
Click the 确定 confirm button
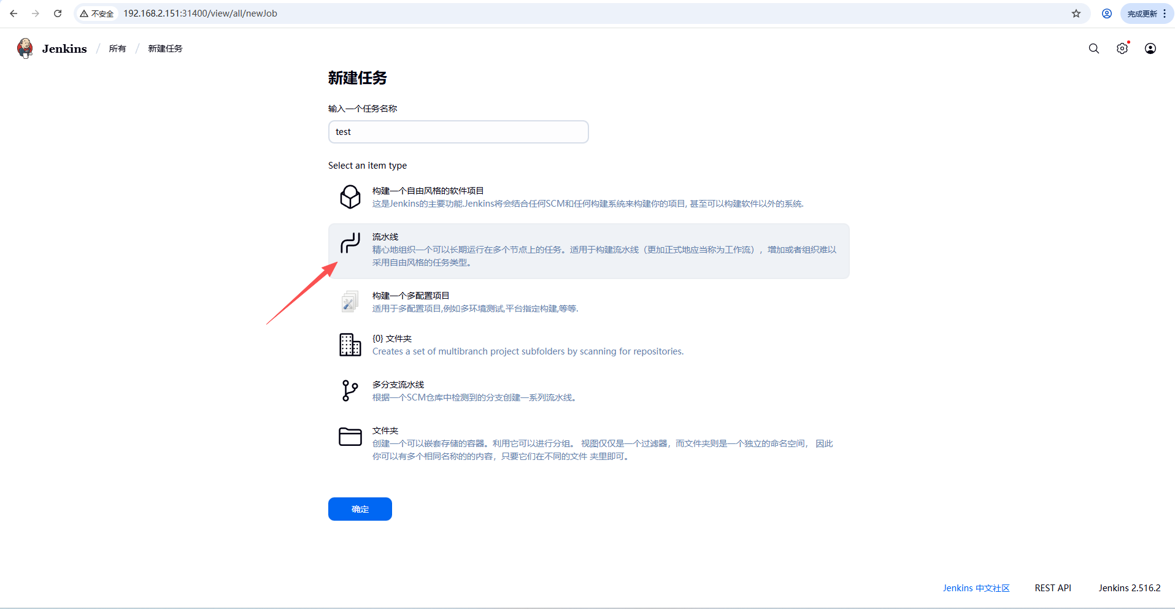(360, 509)
